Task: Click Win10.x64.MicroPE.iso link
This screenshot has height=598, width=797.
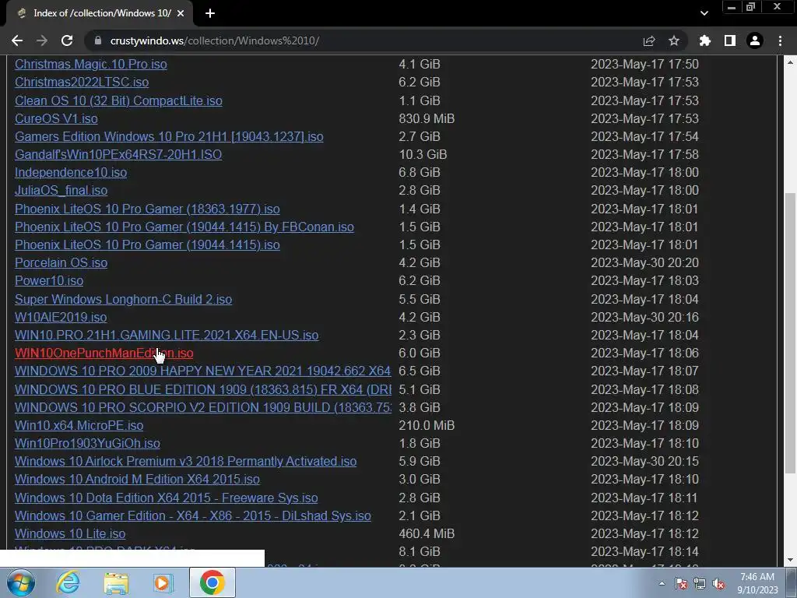Action: (79, 425)
